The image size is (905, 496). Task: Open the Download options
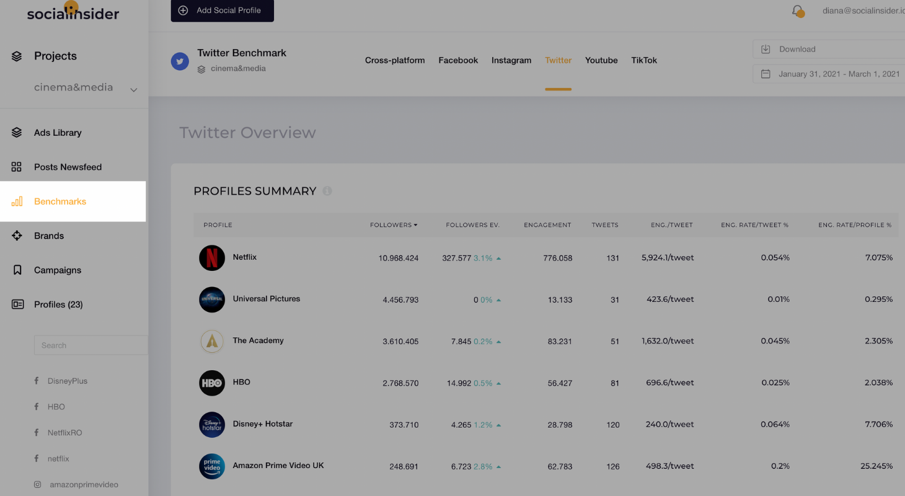coord(829,49)
